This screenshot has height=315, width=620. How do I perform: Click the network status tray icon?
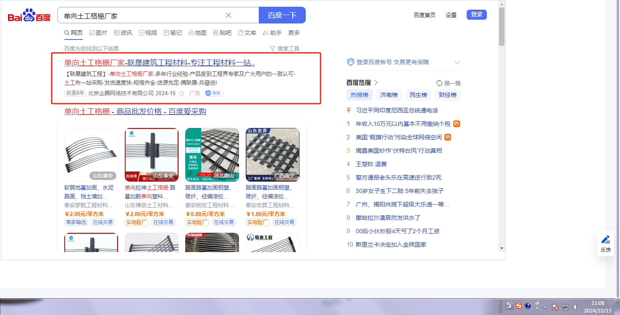[565, 307]
